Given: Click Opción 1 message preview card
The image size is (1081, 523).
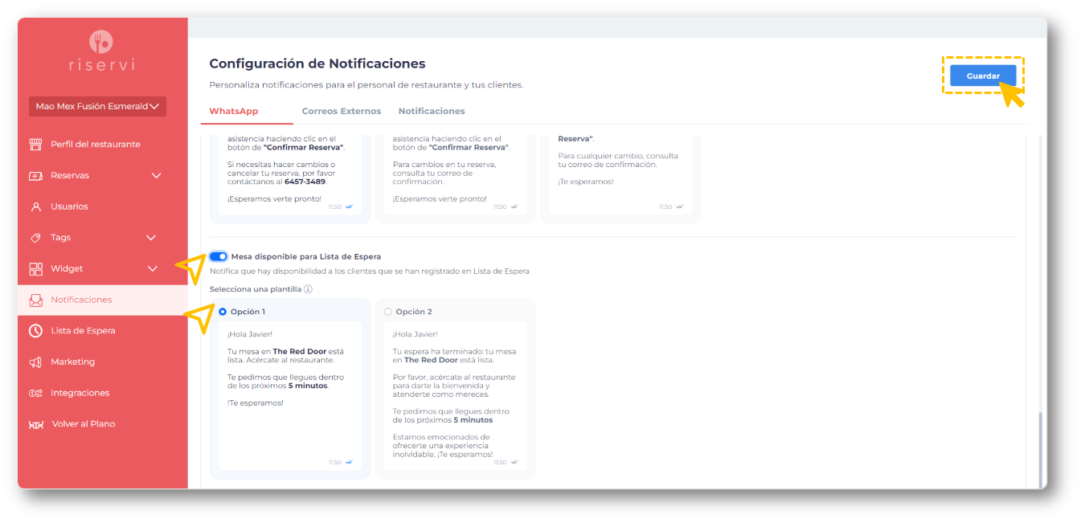Looking at the screenshot, I should (x=290, y=396).
